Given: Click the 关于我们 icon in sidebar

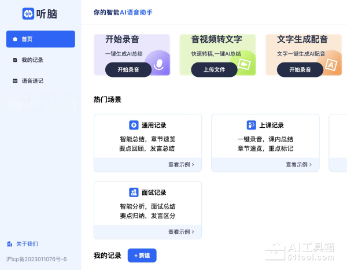Looking at the screenshot, I should 9,244.
